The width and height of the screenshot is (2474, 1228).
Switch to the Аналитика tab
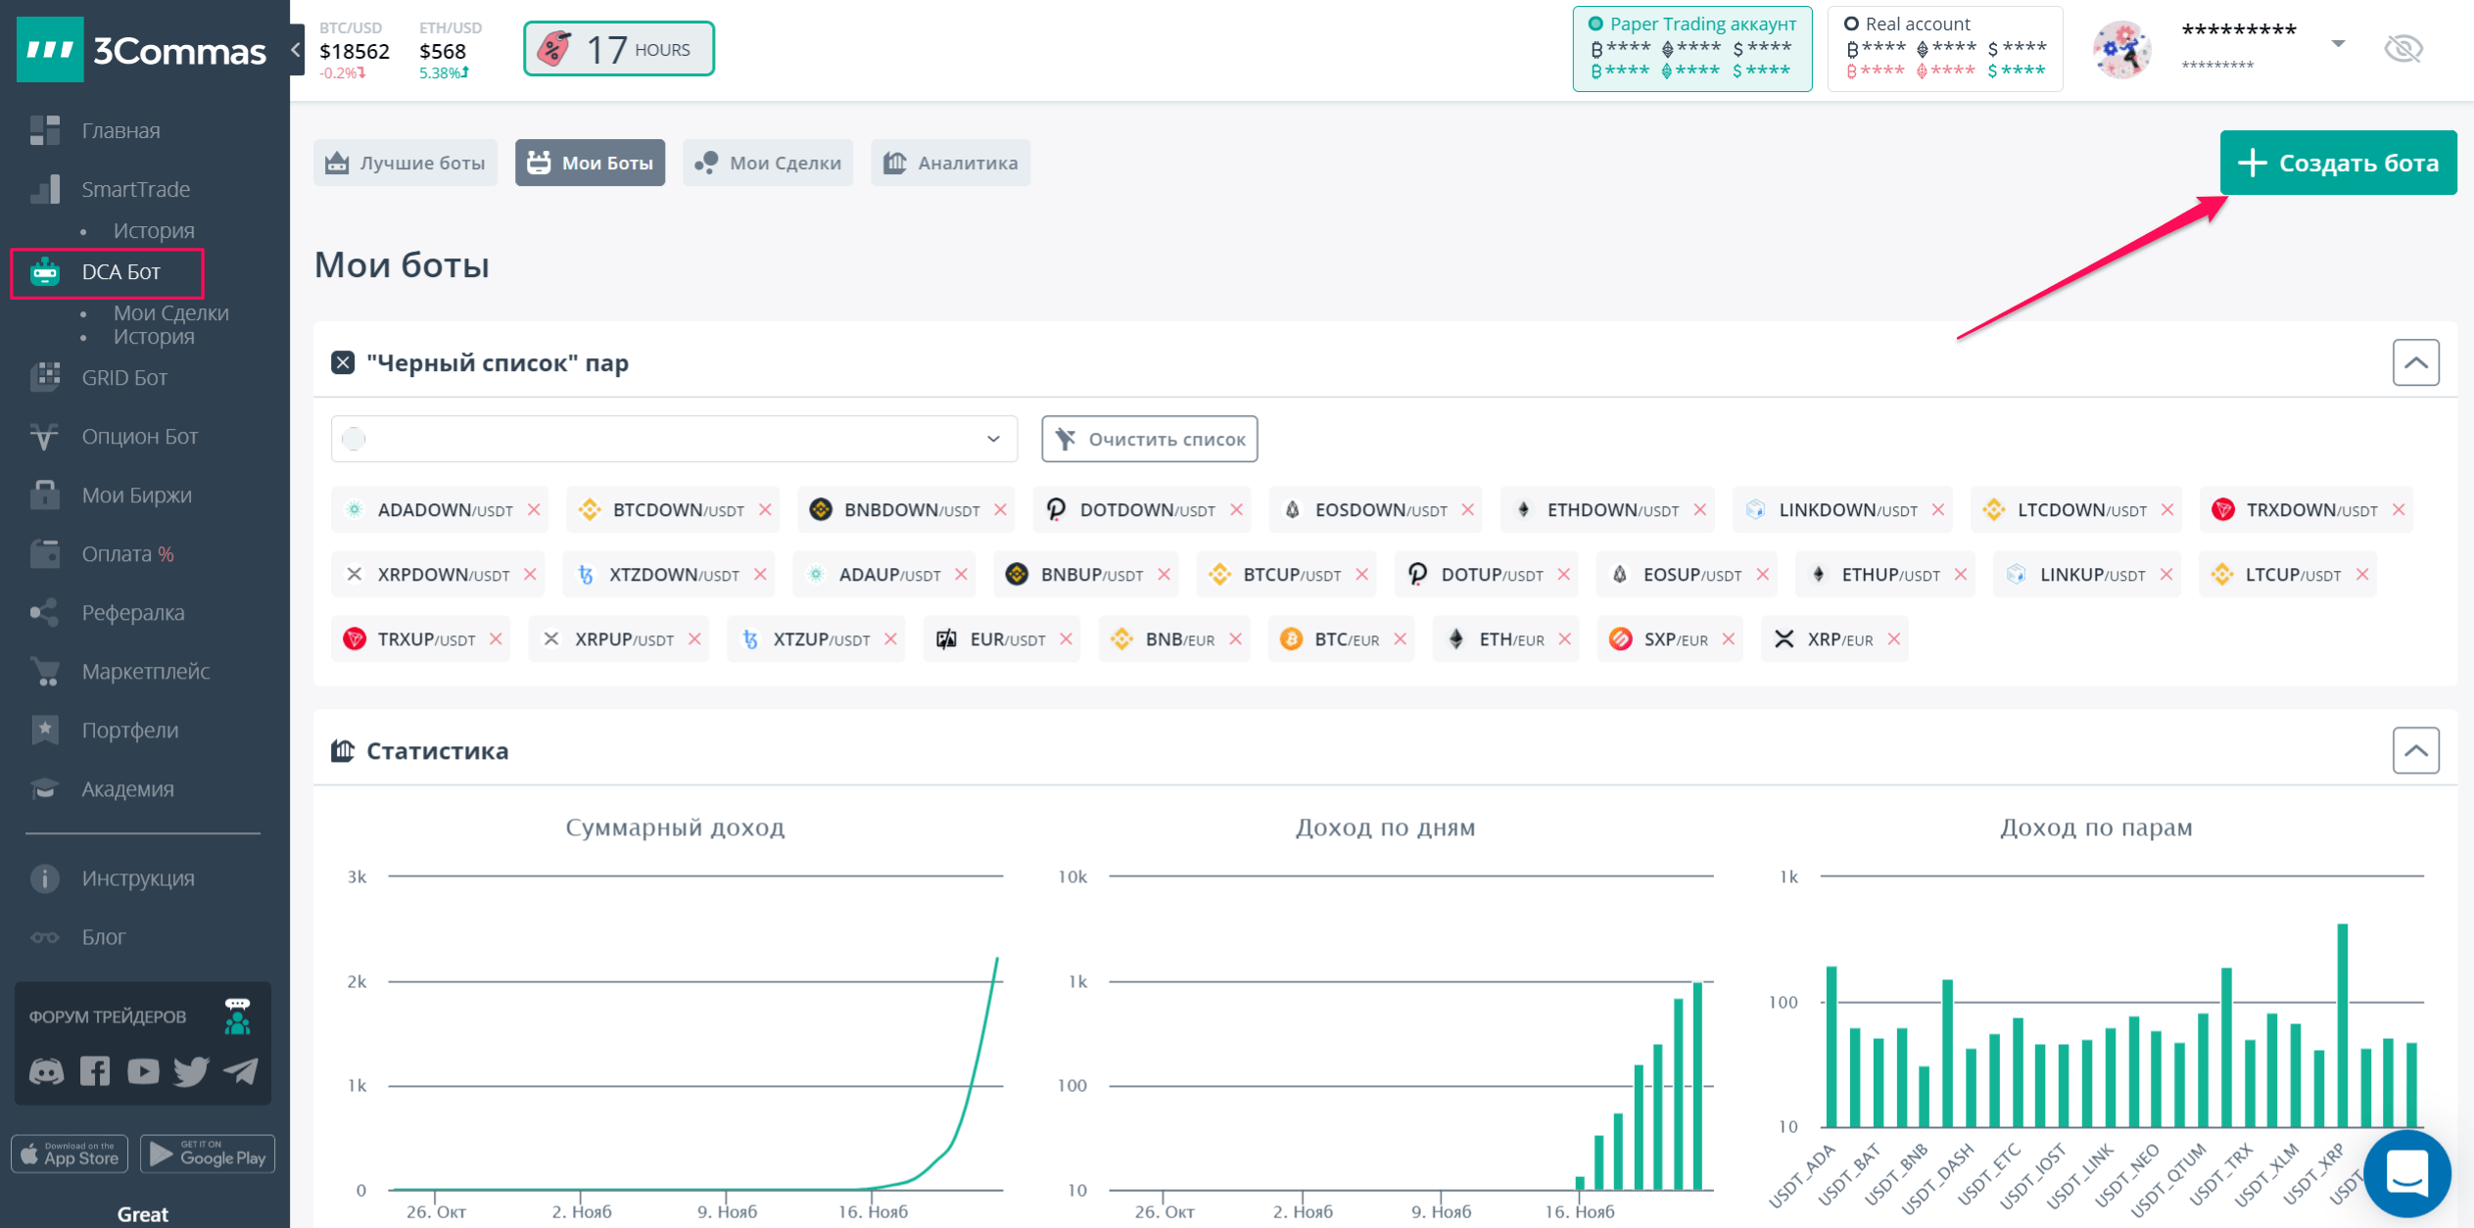pyautogui.click(x=950, y=163)
